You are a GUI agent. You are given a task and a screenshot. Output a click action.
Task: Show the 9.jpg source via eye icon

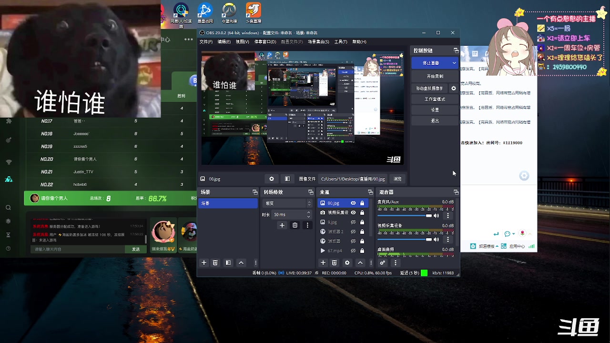coord(353,222)
